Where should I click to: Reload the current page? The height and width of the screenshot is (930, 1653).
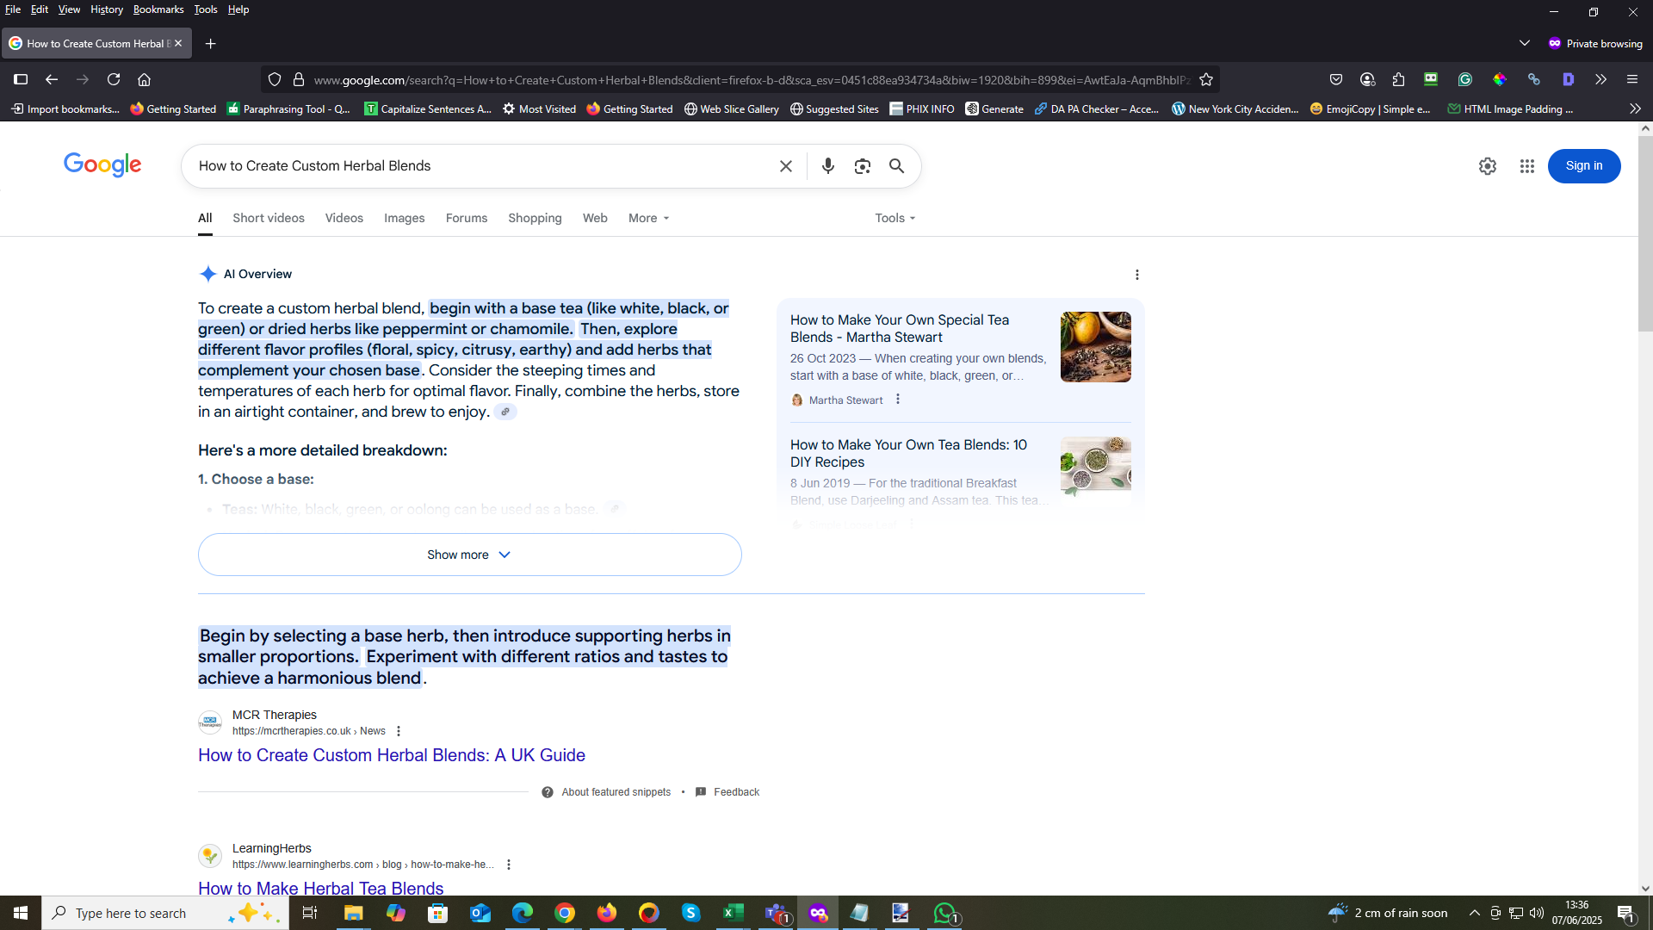point(113,79)
